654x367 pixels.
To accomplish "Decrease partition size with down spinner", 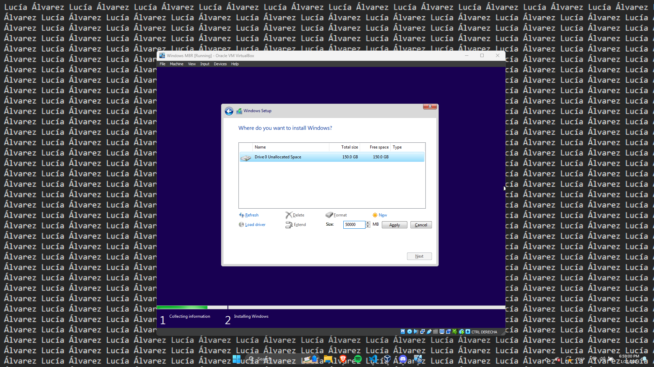I will [368, 226].
